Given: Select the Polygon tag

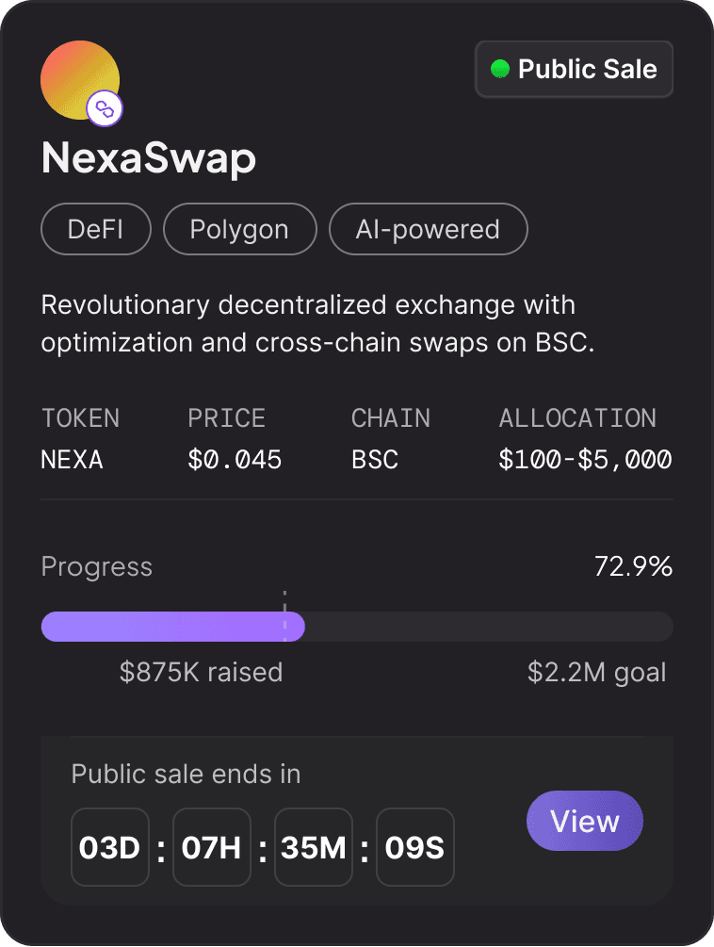Looking at the screenshot, I should (x=239, y=229).
